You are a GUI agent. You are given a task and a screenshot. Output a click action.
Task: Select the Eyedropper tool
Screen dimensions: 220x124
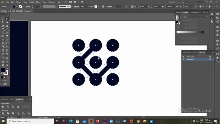[x=3, y=54]
